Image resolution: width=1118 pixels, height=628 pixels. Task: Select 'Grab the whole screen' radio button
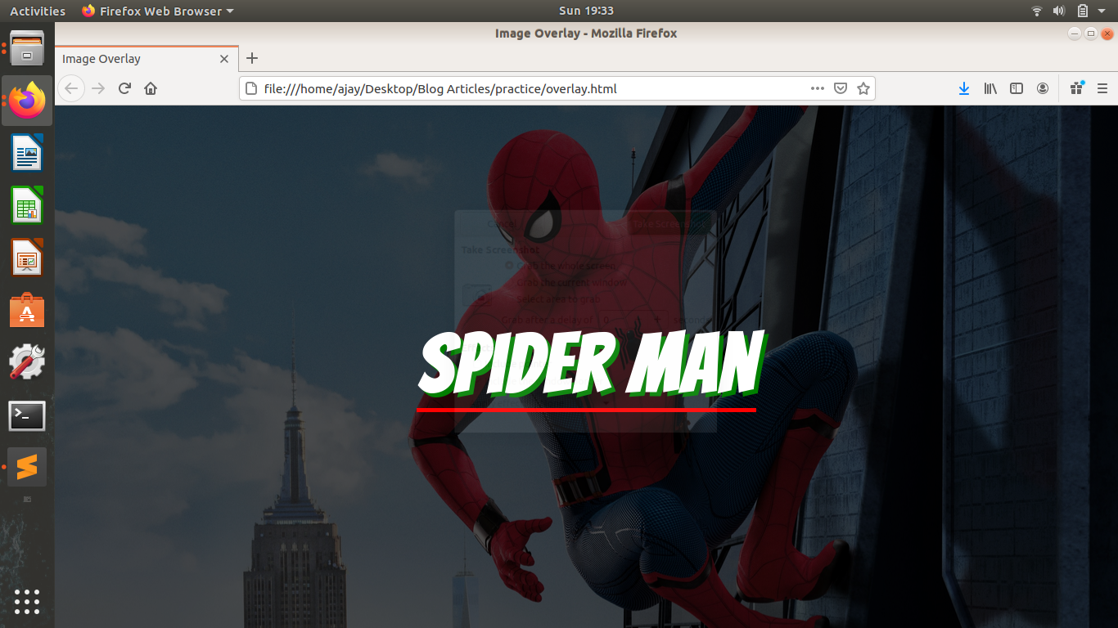click(x=509, y=265)
